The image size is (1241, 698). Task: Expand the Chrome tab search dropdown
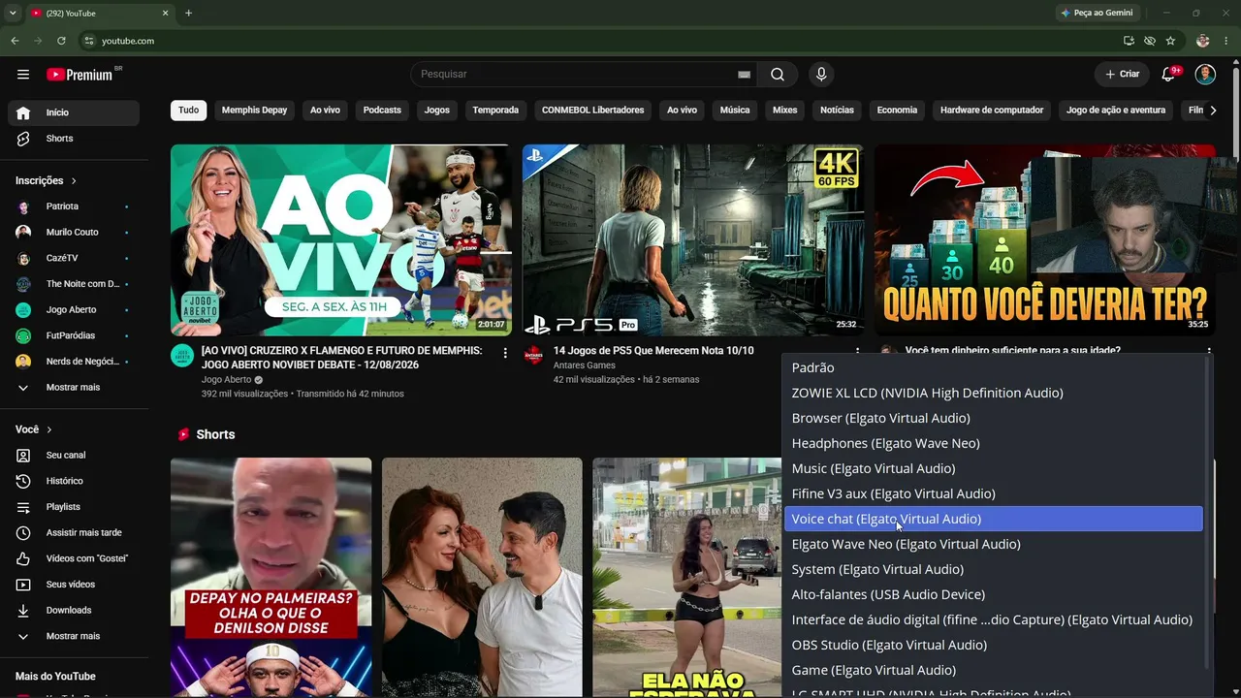tap(13, 13)
